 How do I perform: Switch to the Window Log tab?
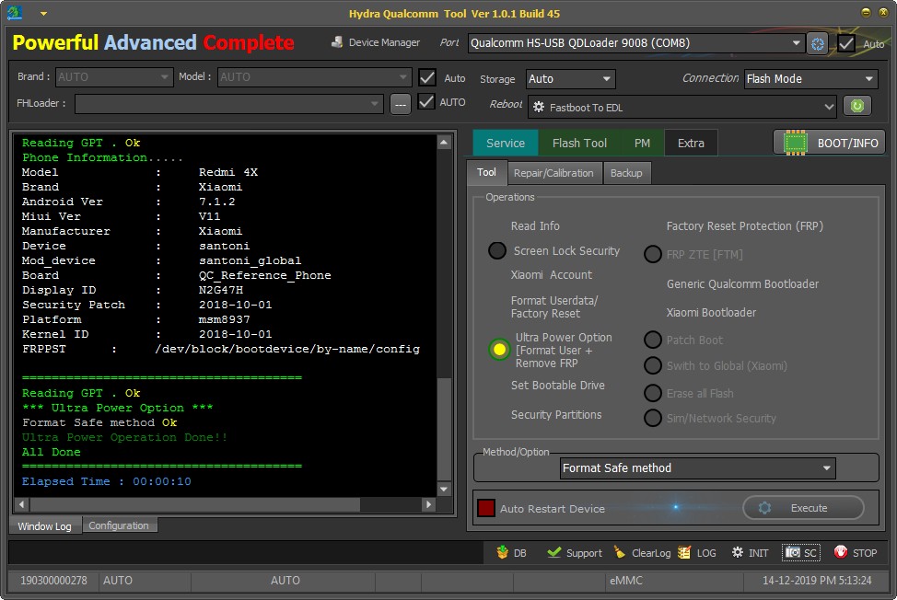tap(44, 525)
